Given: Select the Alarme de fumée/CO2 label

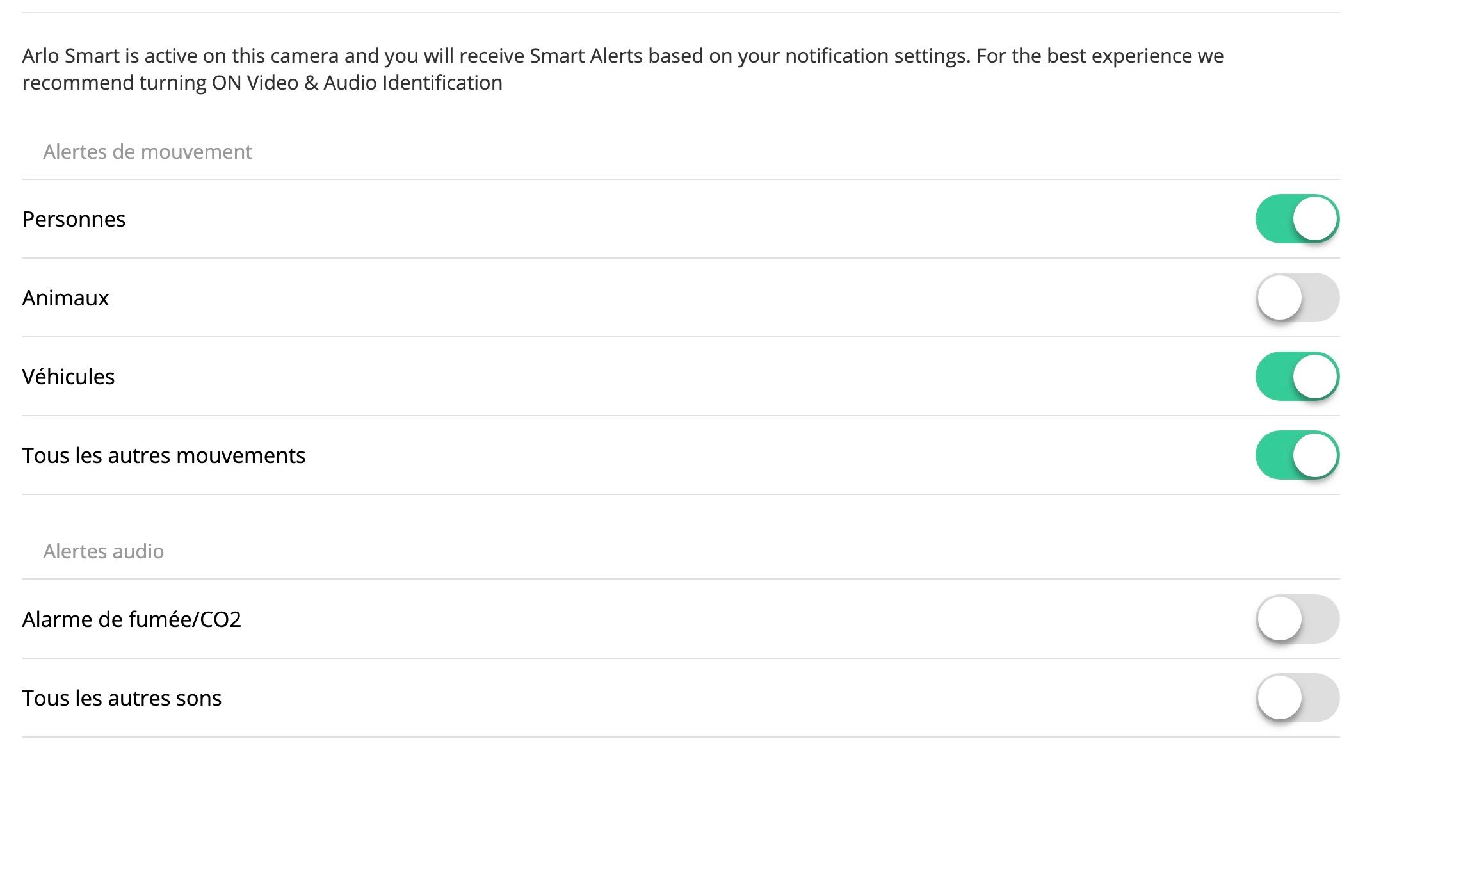Looking at the screenshot, I should coord(131,620).
